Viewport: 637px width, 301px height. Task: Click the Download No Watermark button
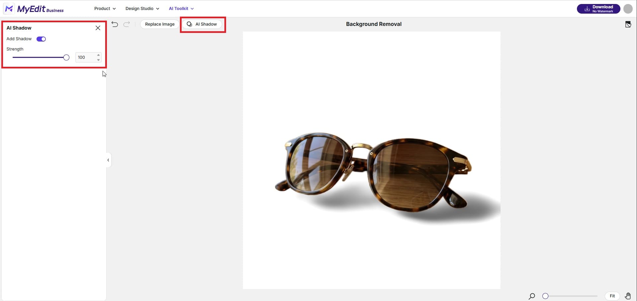pyautogui.click(x=598, y=9)
